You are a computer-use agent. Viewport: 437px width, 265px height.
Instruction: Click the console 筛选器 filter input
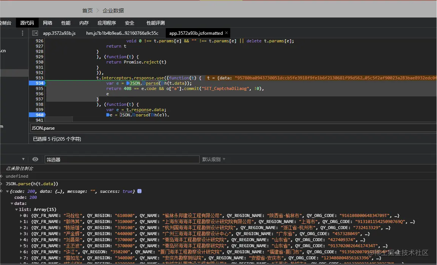click(121, 160)
